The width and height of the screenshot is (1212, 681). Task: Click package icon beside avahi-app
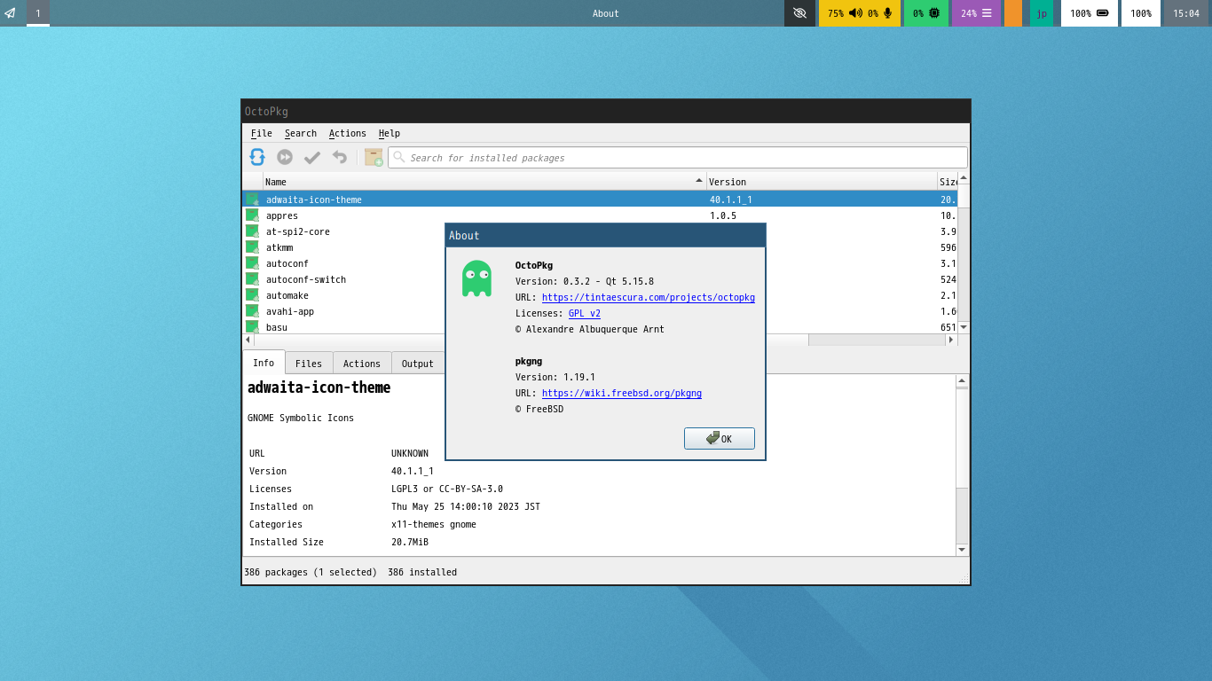coord(252,311)
